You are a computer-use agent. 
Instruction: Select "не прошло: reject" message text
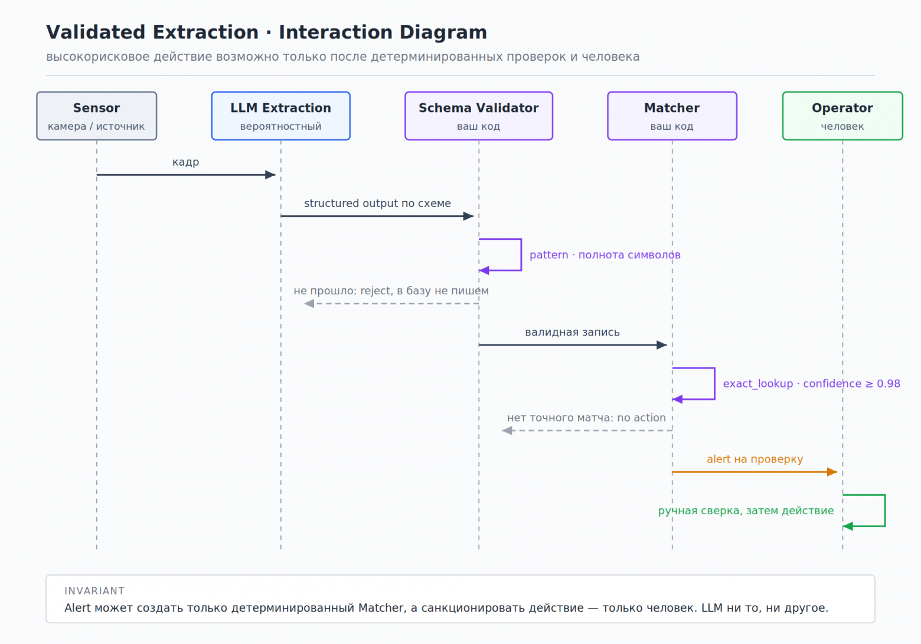coord(342,291)
